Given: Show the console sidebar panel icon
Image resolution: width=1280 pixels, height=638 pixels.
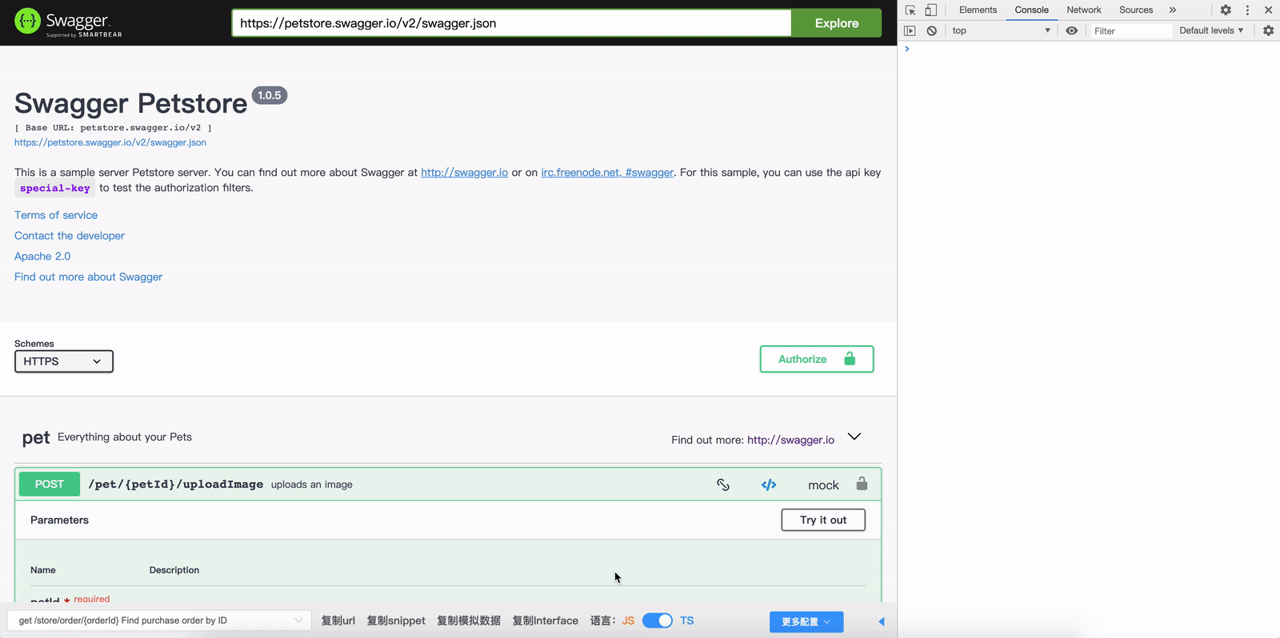Looking at the screenshot, I should [x=910, y=30].
